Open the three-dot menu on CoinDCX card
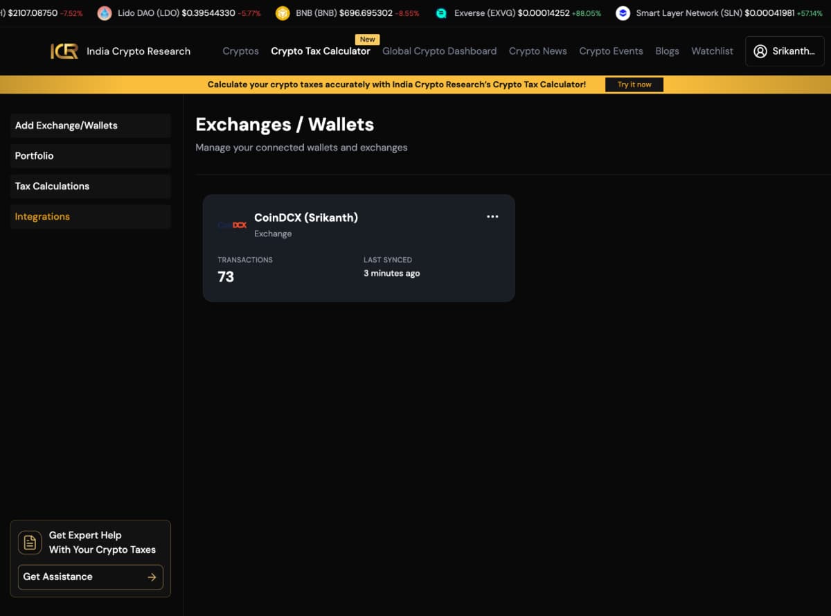 [492, 217]
